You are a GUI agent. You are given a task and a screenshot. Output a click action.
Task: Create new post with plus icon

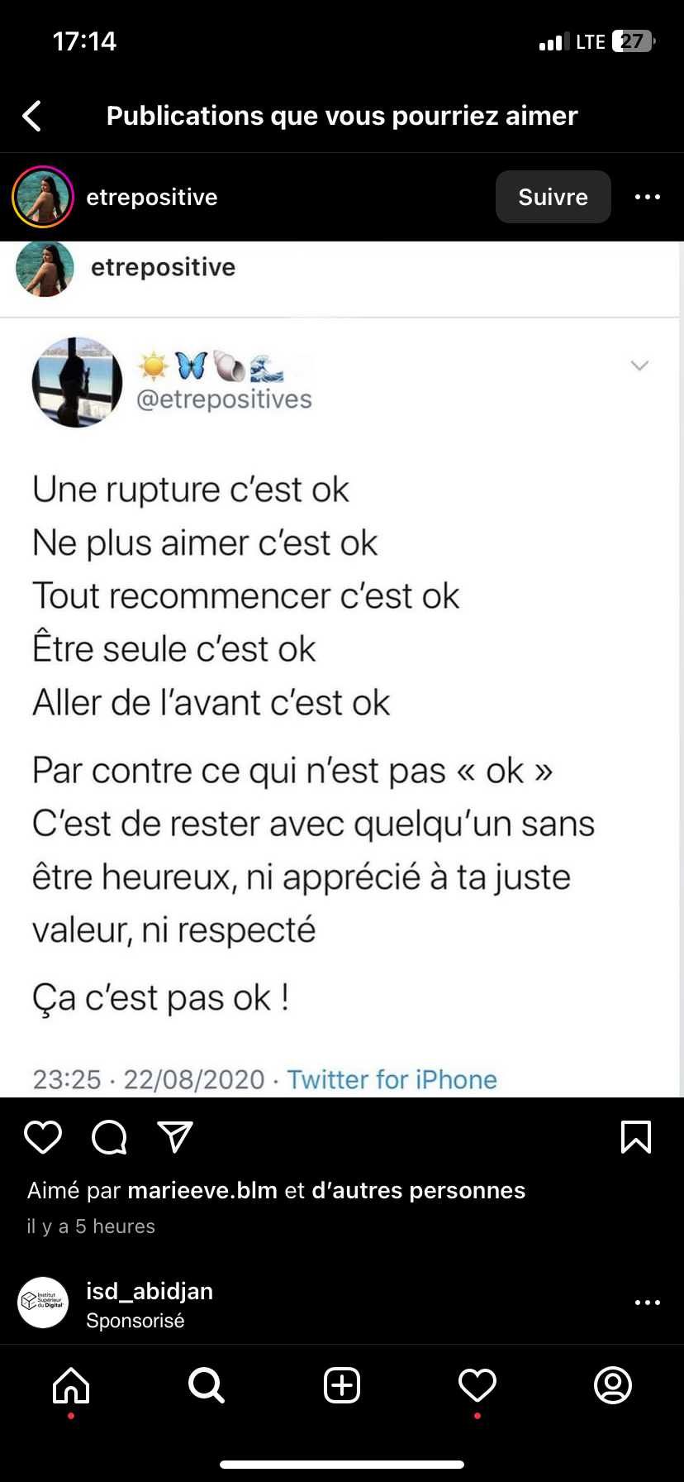click(x=342, y=1385)
